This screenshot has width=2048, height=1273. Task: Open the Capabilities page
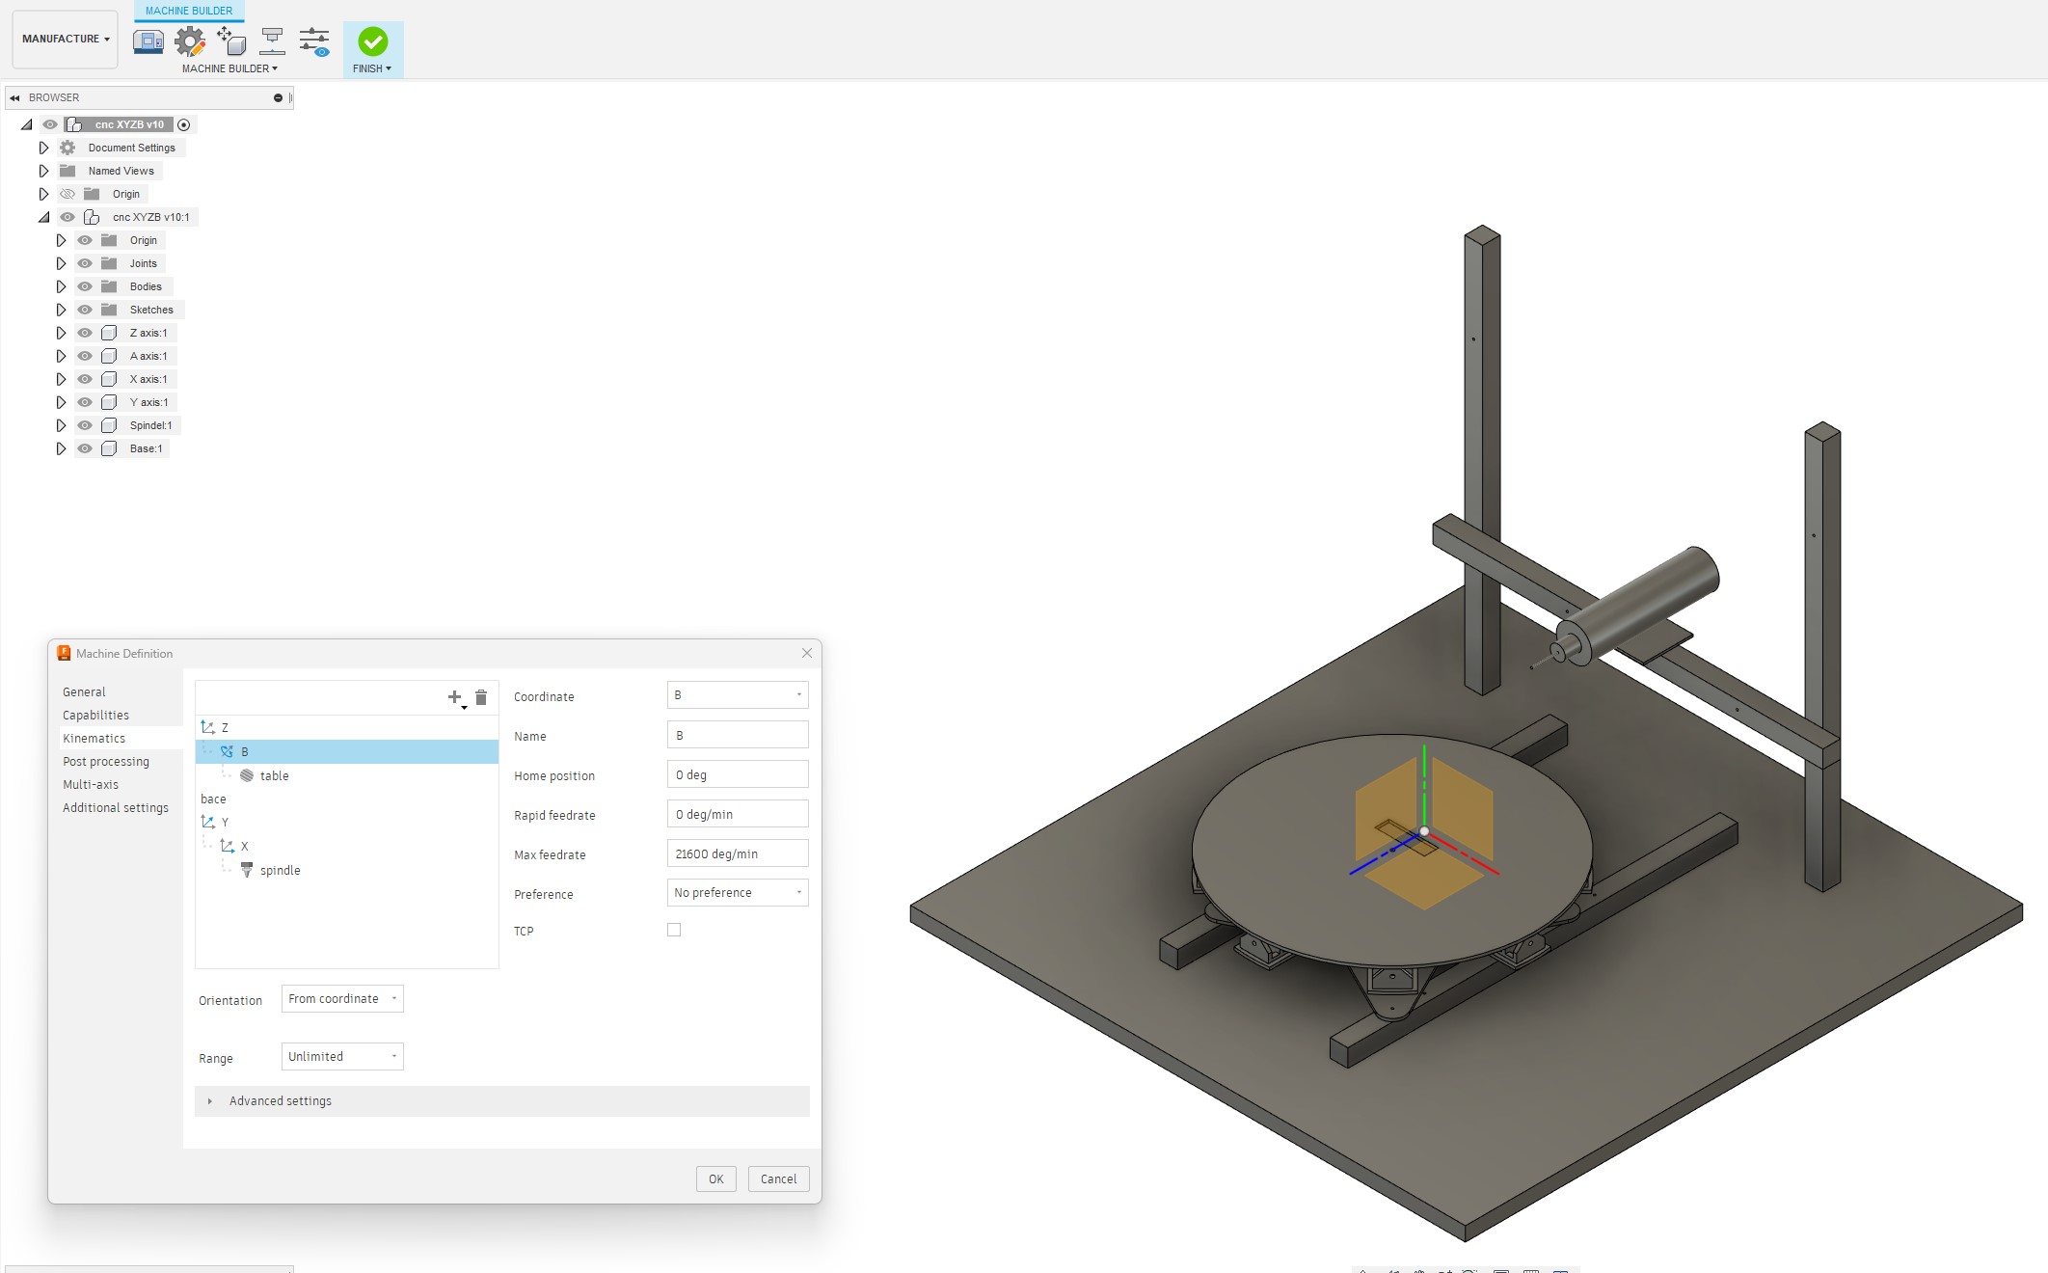coord(96,716)
